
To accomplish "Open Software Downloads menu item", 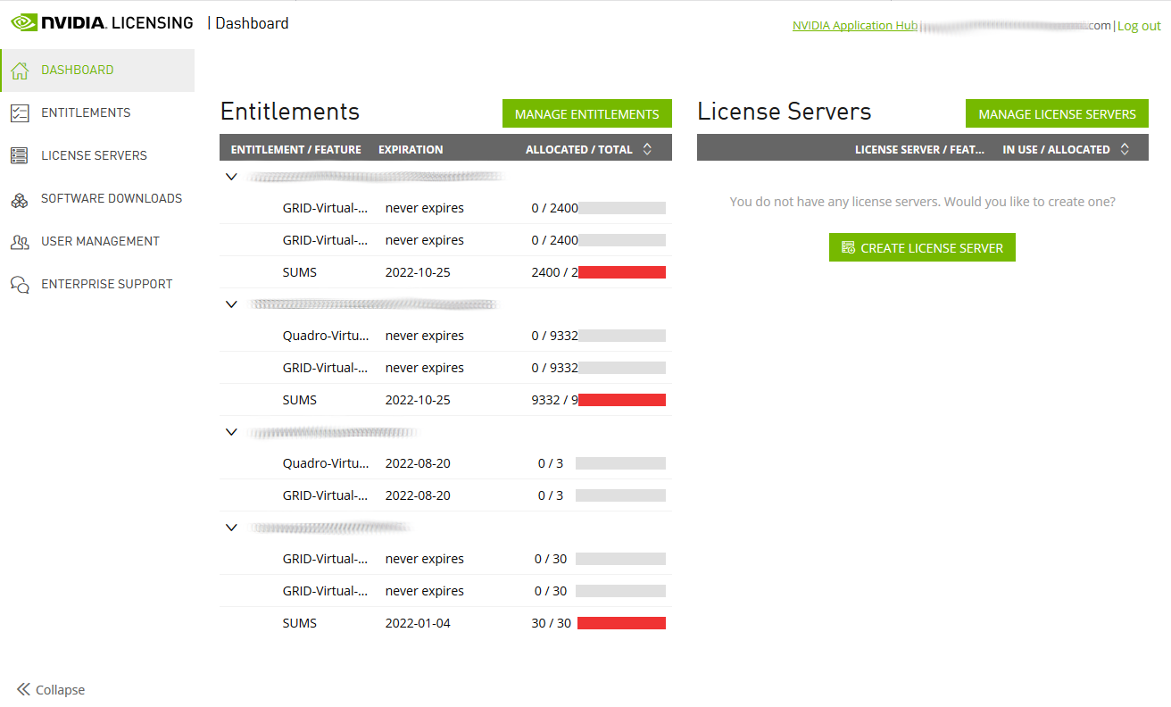I will 112,199.
